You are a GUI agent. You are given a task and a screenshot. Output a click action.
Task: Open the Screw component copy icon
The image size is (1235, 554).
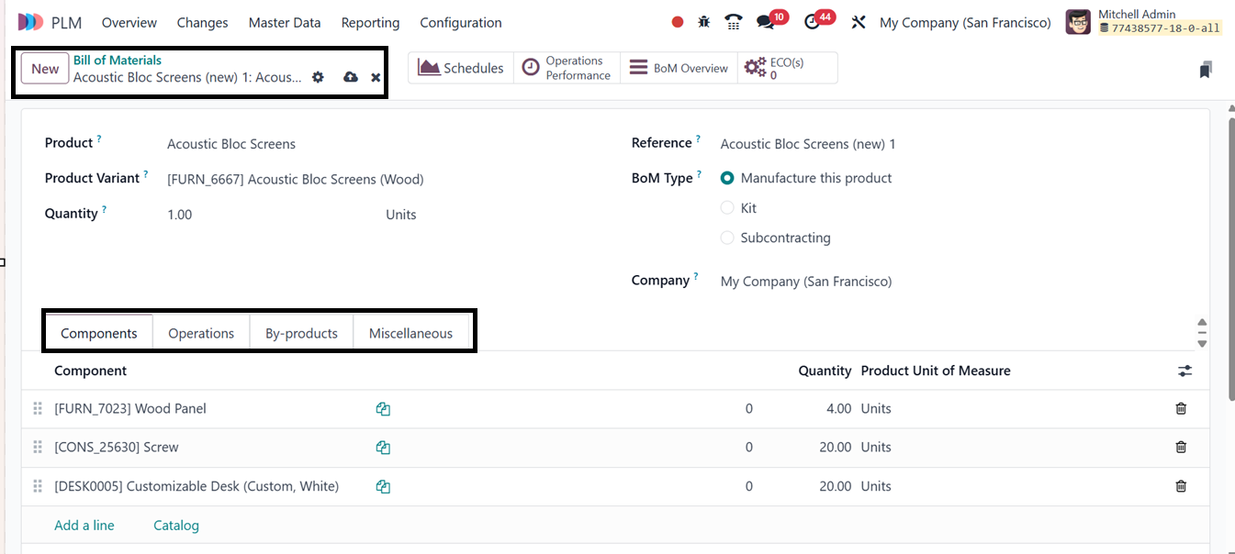pos(383,448)
